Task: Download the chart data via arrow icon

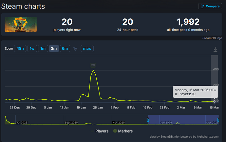Action: click(215, 49)
